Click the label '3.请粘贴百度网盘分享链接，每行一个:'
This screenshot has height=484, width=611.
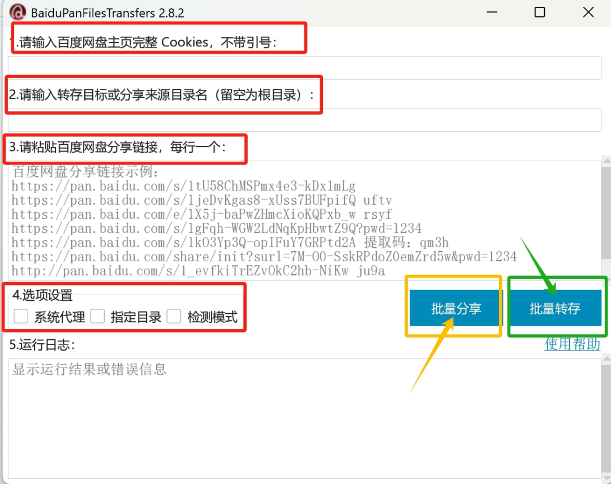coord(117,147)
